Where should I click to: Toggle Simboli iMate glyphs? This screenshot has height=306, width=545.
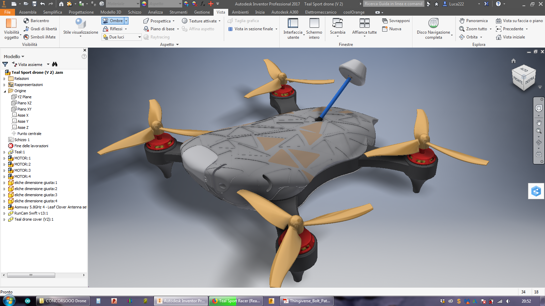(x=40, y=37)
